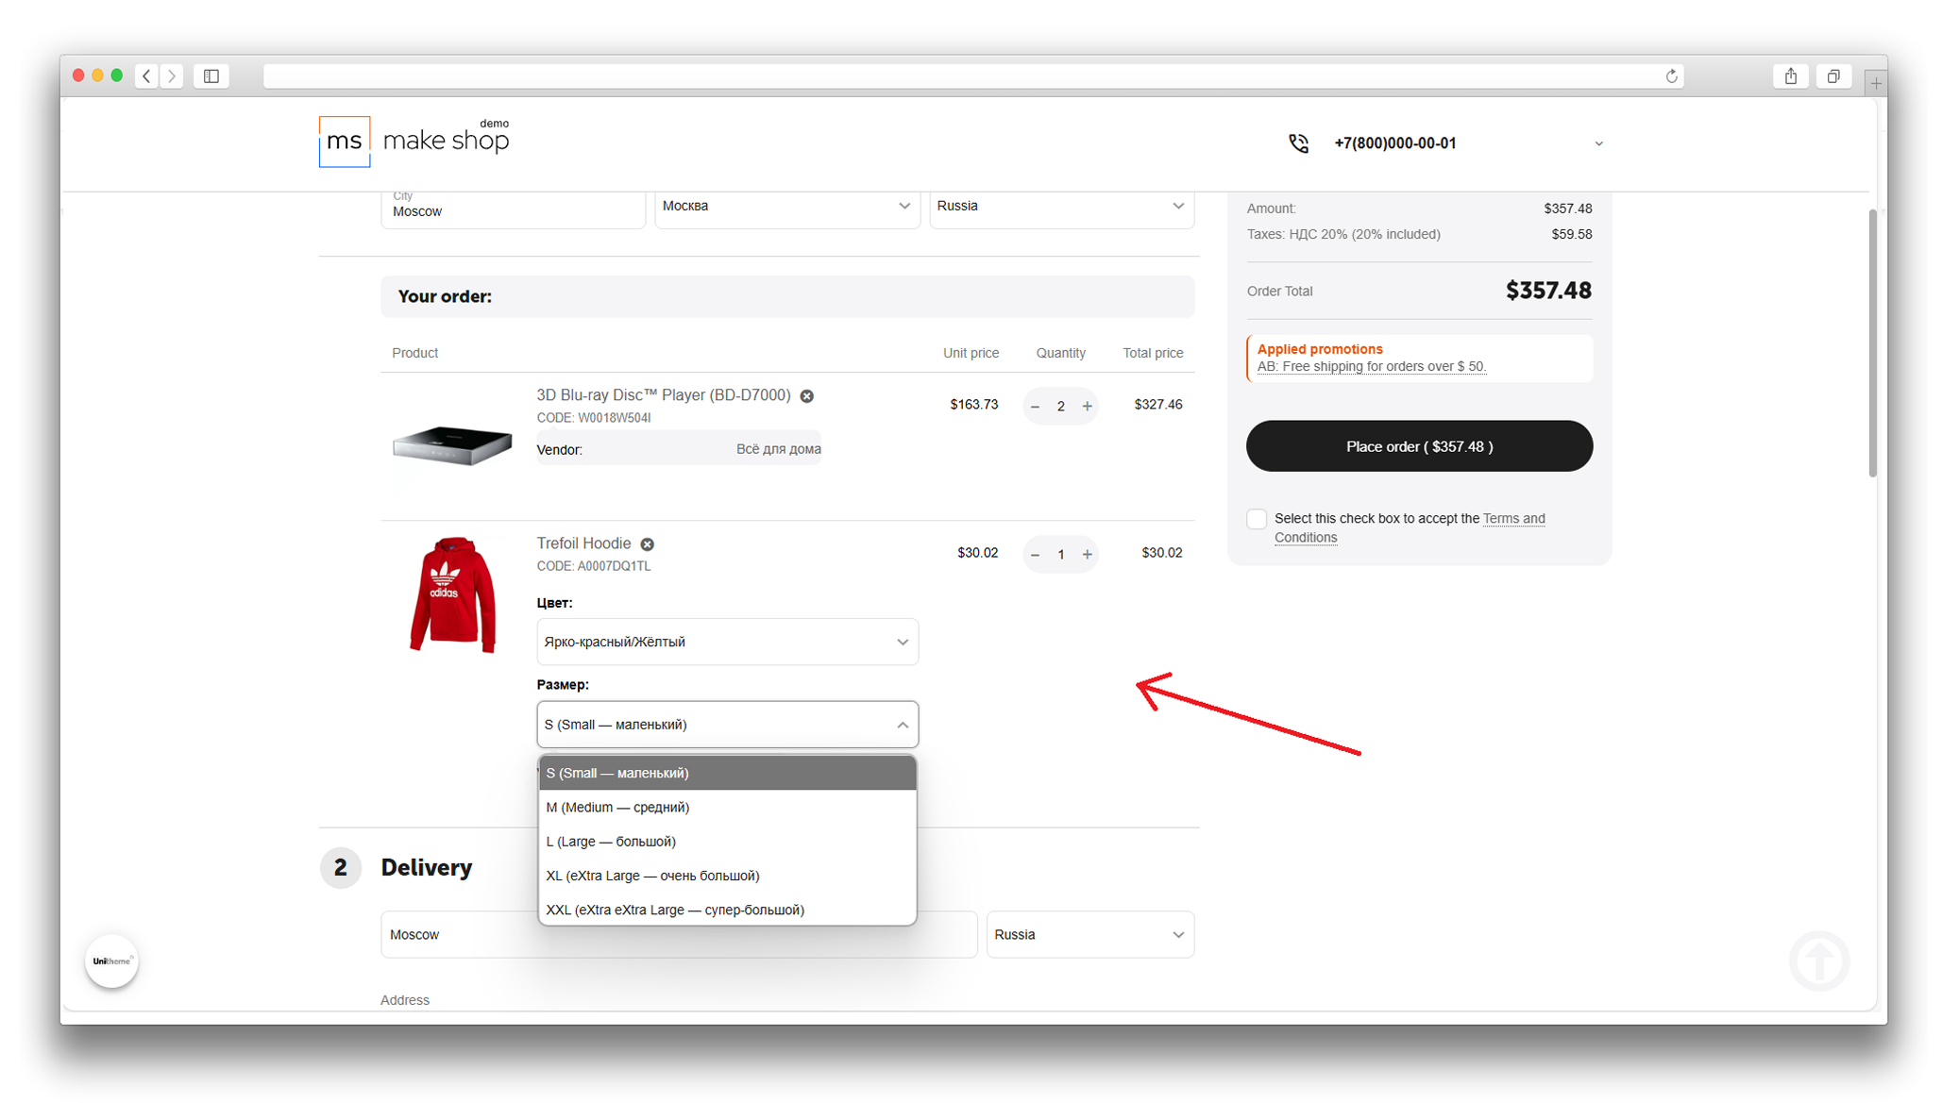Screen dimensions: 1959x1103
Task: Remove 3D Blu-ray Disc Player from order
Action: (806, 396)
